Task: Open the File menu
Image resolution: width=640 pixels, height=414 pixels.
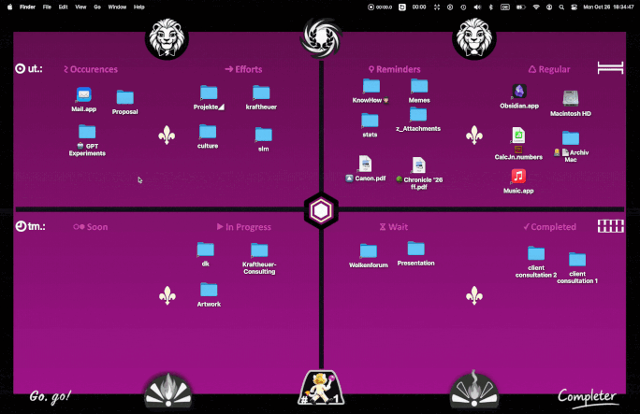Action: [47, 7]
